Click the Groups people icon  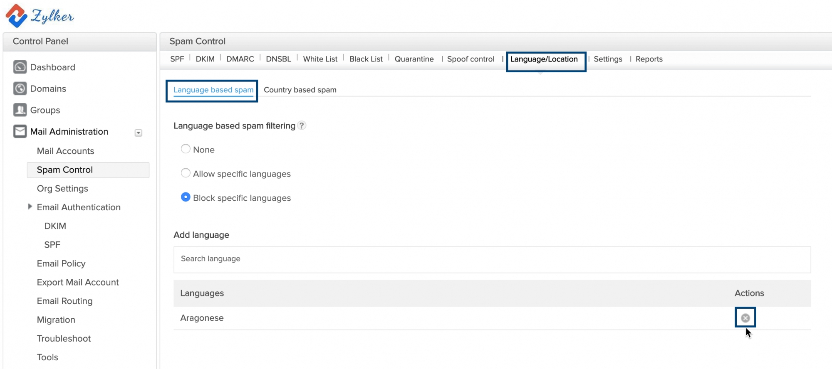coord(20,110)
